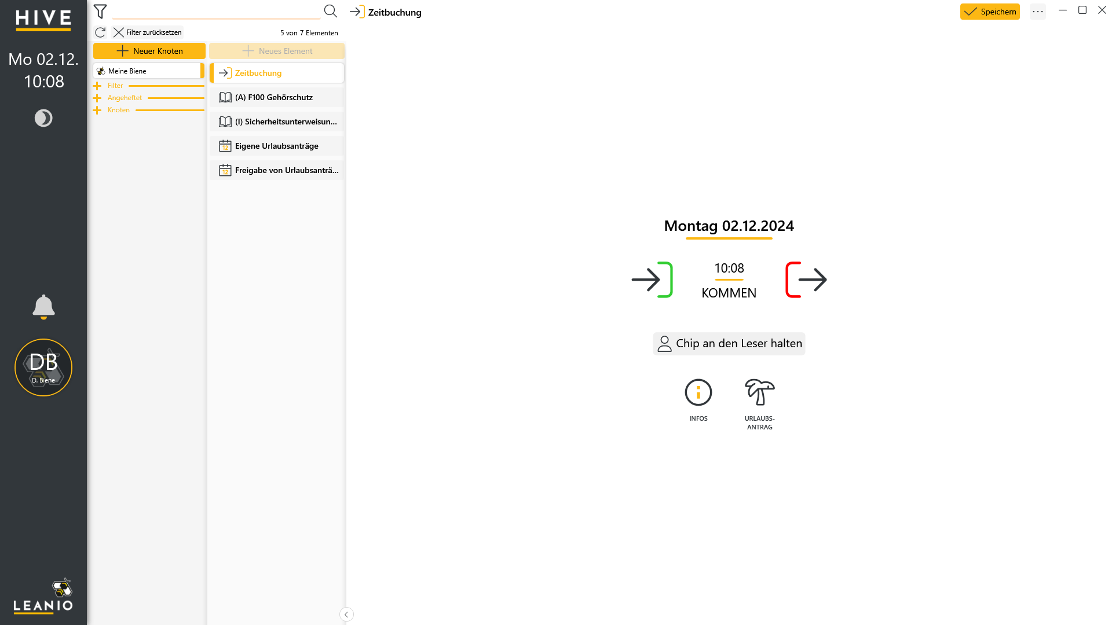
Task: Click the HIVE logo
Action: pos(43,20)
